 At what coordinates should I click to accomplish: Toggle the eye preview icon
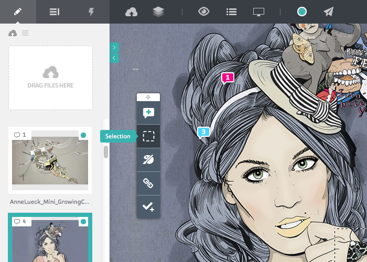coord(203,12)
